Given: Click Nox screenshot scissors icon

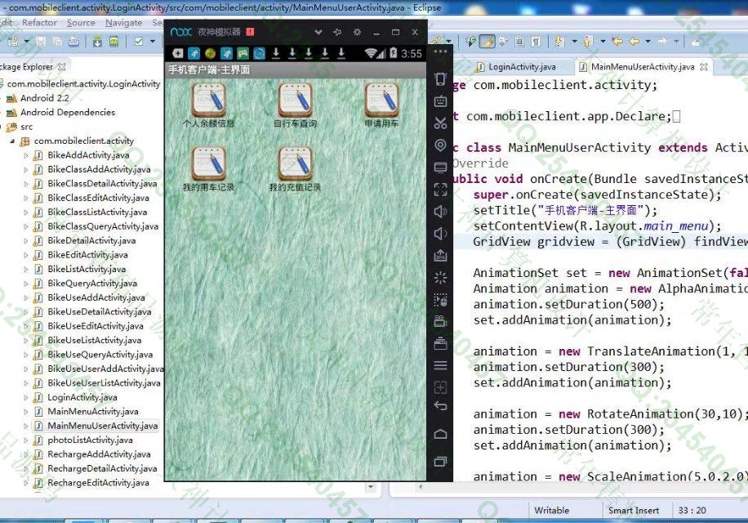Looking at the screenshot, I should coord(440,123).
